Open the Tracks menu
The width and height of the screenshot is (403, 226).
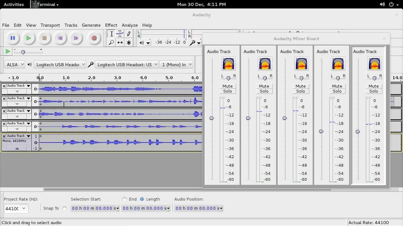point(71,25)
